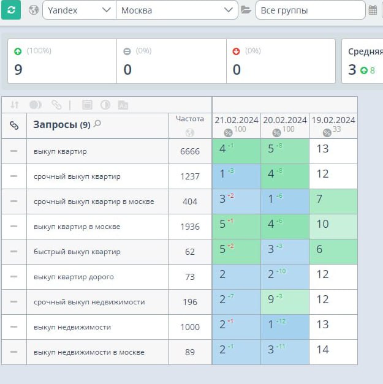The image size is (383, 384).
Task: Click the link icon column header
Action: click(x=14, y=126)
